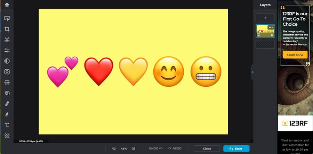Undo the last action
The width and height of the screenshot is (313, 154).
pyautogui.click(x=156, y=148)
